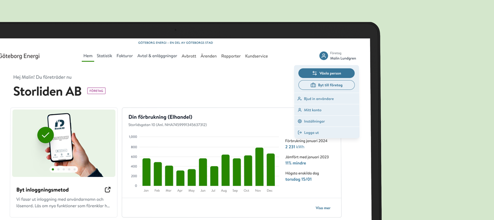Click the user profile avatar icon
This screenshot has height=220, width=494.
pyautogui.click(x=323, y=56)
